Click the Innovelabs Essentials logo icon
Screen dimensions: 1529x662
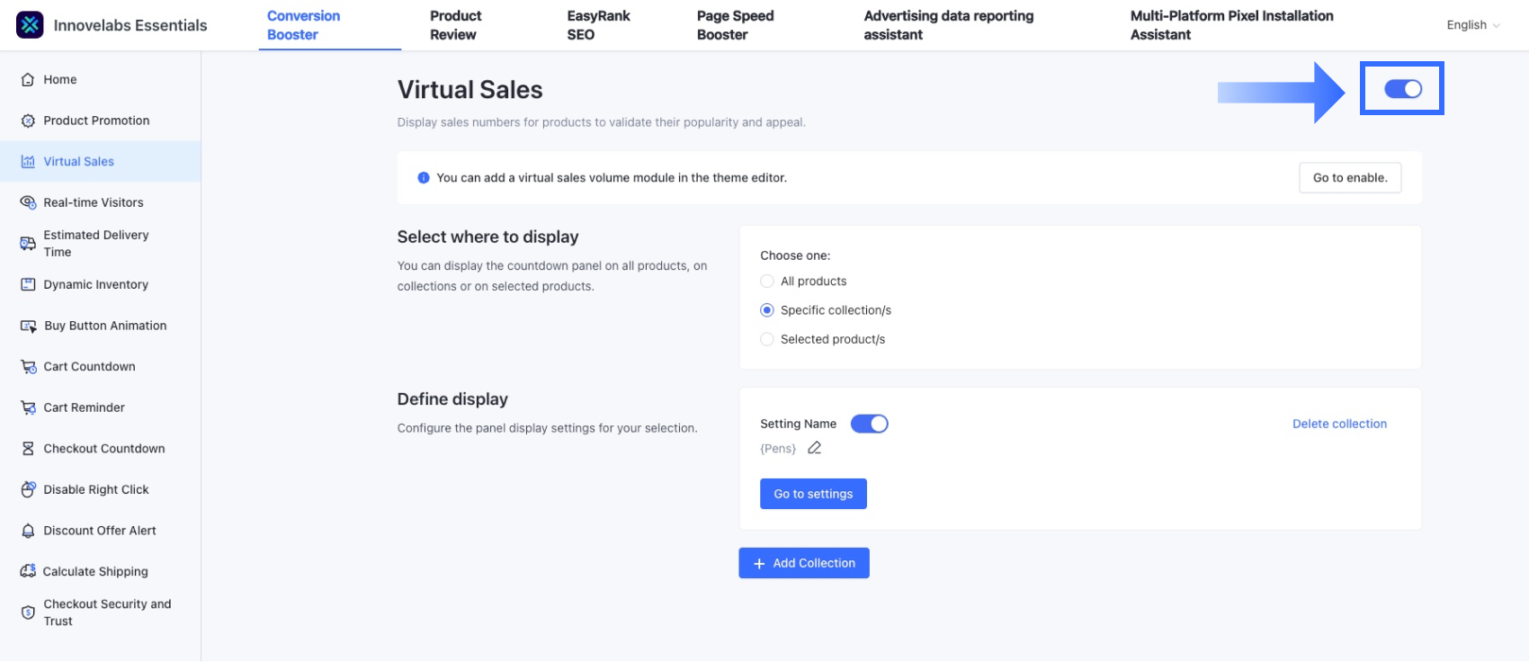[x=30, y=25]
